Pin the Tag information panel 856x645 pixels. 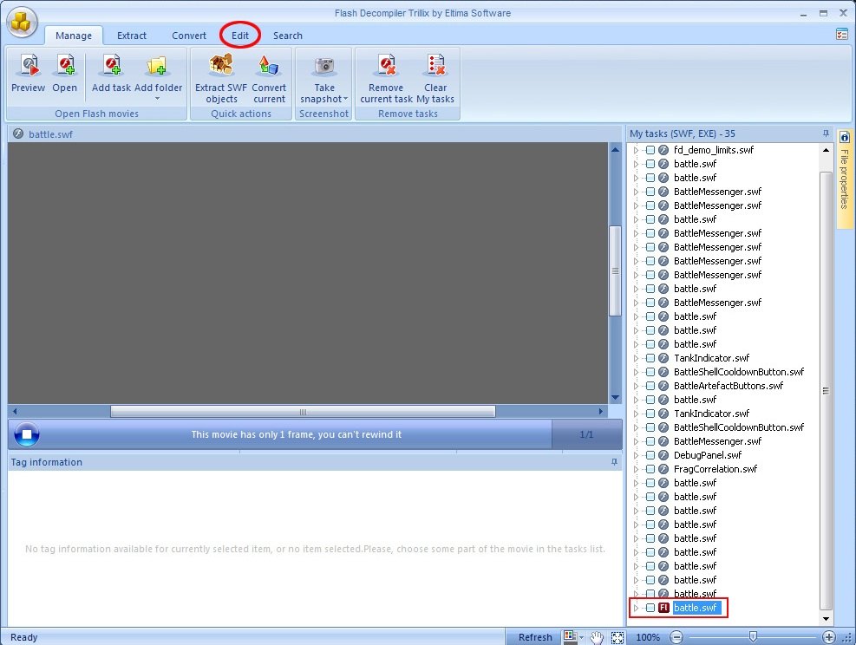pyautogui.click(x=614, y=462)
